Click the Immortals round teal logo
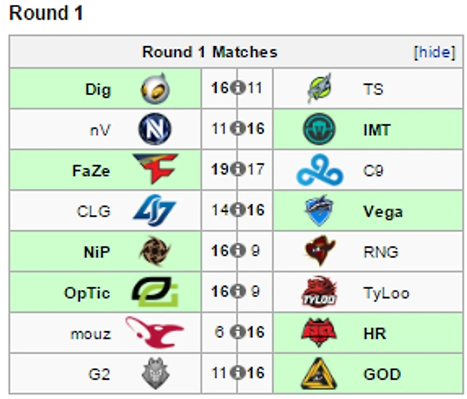 pyautogui.click(x=319, y=129)
